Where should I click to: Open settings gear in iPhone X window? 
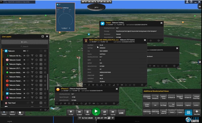pos(114,103)
